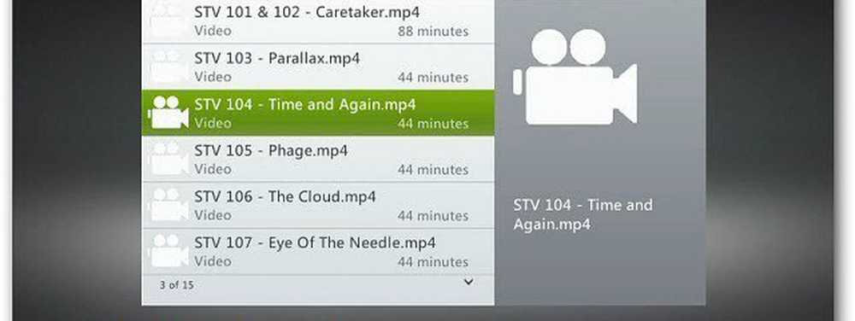Click camera icon beside Parallax.mp4
The width and height of the screenshot is (855, 321).
click(x=168, y=67)
